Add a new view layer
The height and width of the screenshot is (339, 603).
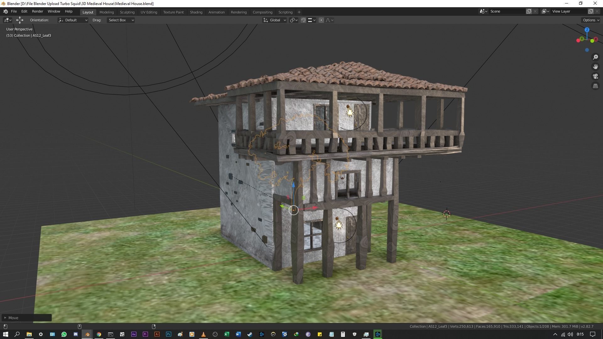[591, 11]
